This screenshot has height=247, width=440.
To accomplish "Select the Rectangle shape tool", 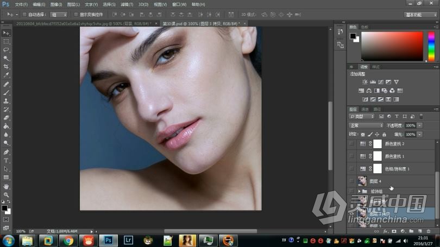I will point(6,178).
